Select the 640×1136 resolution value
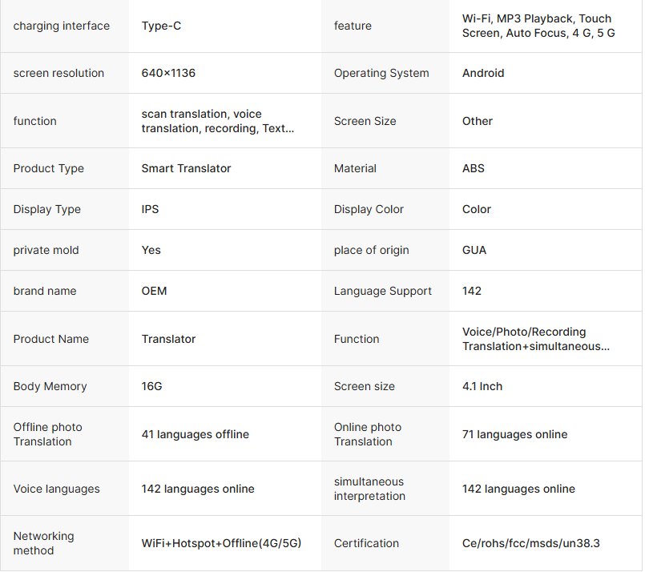The image size is (645, 572). [168, 73]
